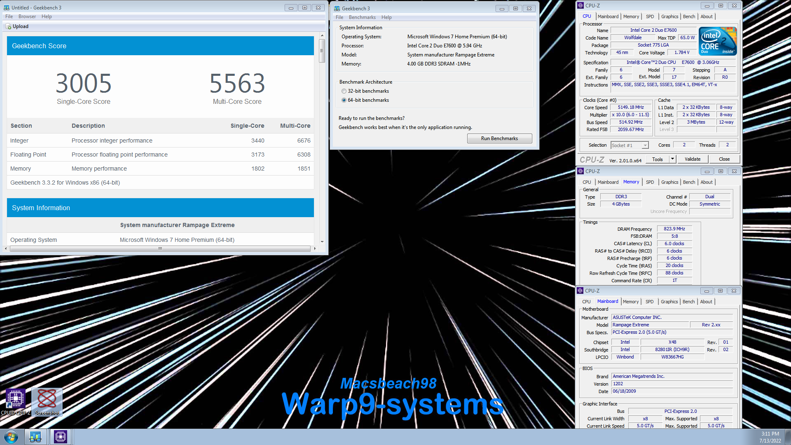791x445 pixels.
Task: Click Code Name value Wolfdale
Action: 632,38
